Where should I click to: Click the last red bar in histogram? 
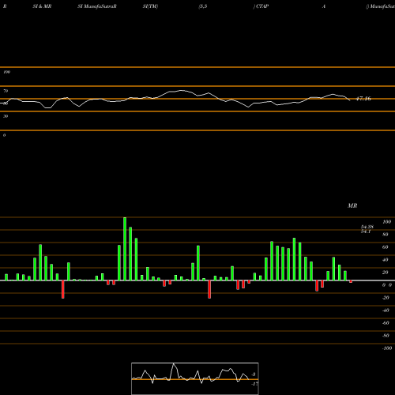point(351,281)
